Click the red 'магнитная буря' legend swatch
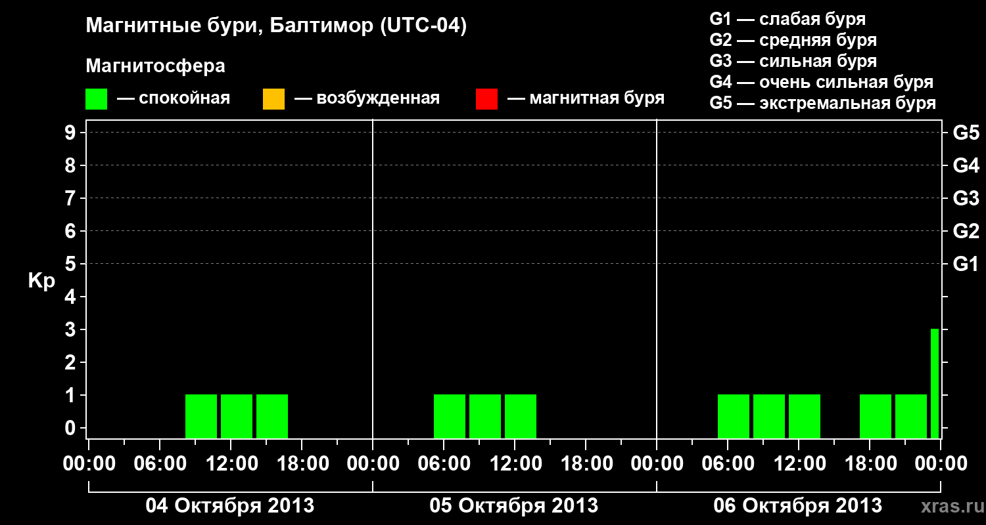The image size is (986, 525). (486, 99)
